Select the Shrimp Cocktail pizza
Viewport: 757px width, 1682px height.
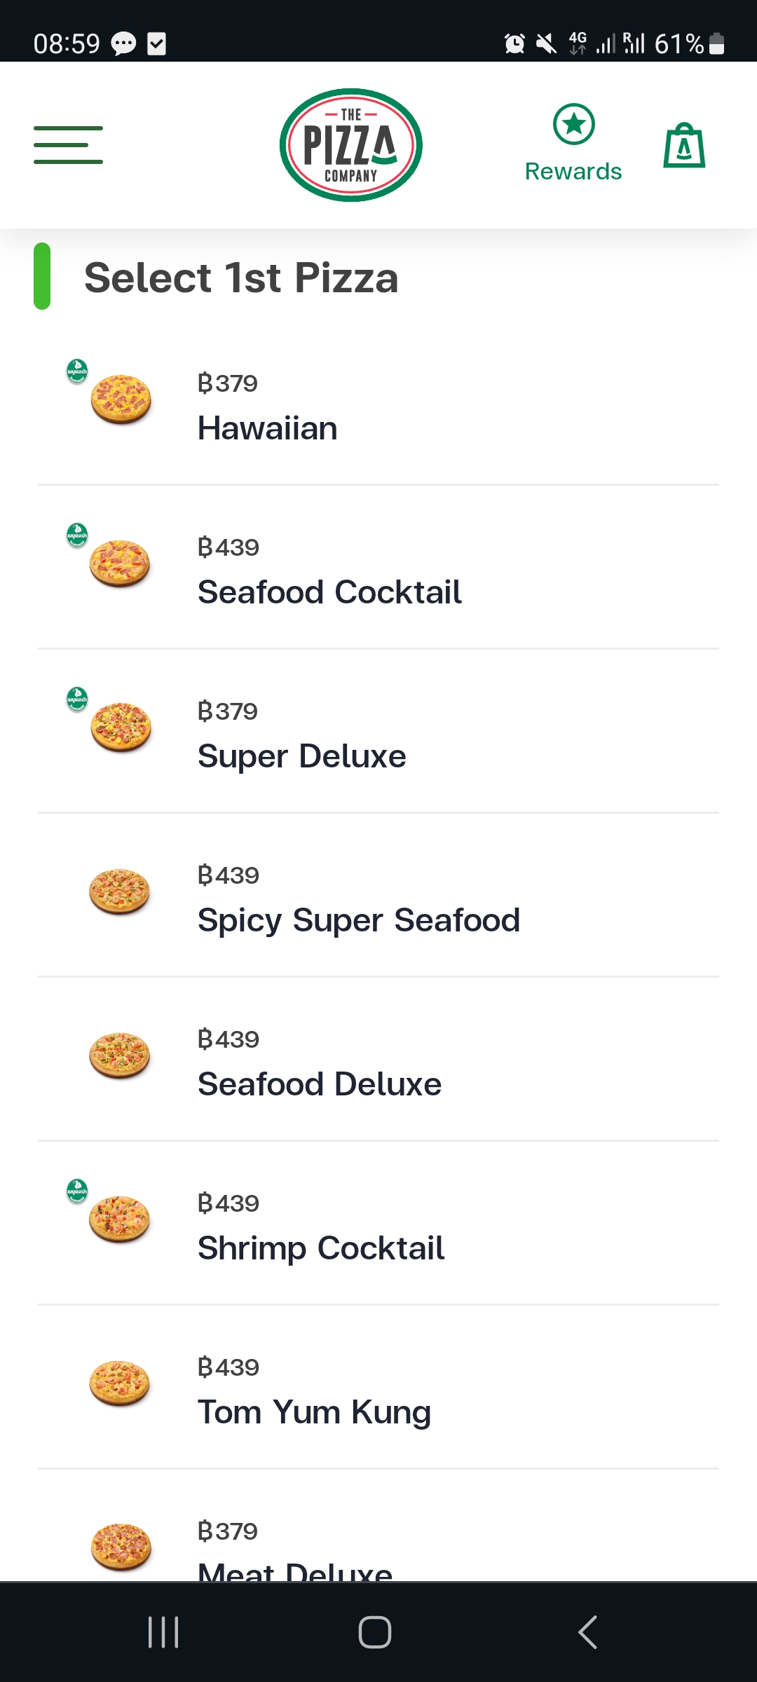point(321,1247)
